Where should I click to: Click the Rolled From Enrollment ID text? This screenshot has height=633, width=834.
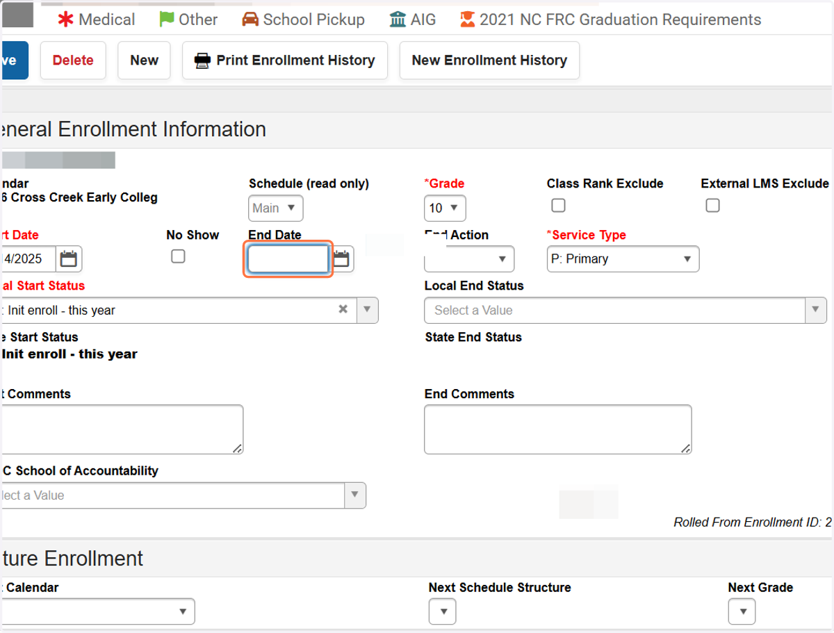point(753,523)
